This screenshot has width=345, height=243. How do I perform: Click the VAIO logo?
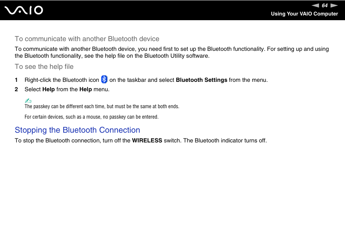(x=24, y=10)
